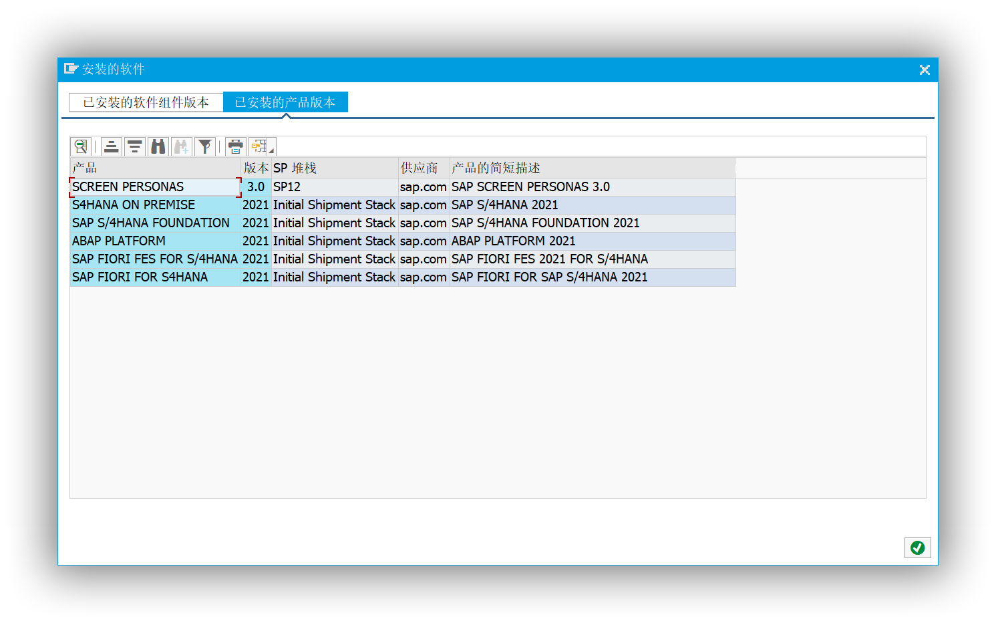996x623 pixels.
Task: Open Find with the binoculars icon
Action: coord(158,146)
